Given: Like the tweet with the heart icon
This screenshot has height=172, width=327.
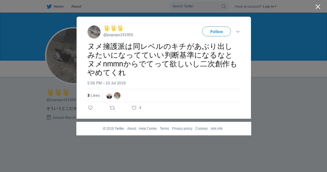Looking at the screenshot, I should tap(134, 108).
